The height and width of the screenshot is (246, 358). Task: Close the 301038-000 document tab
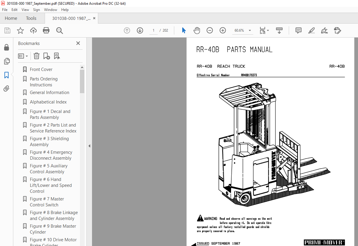click(x=94, y=18)
